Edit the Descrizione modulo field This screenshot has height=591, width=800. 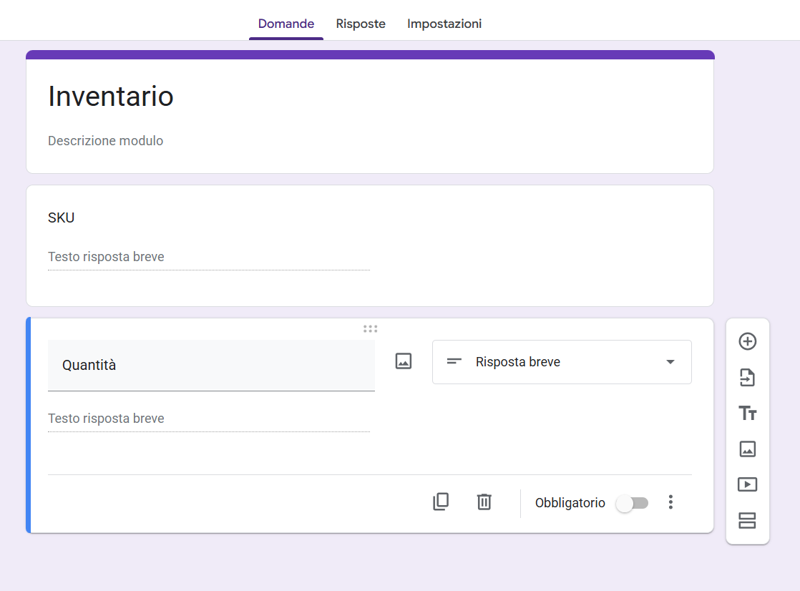[x=105, y=141]
